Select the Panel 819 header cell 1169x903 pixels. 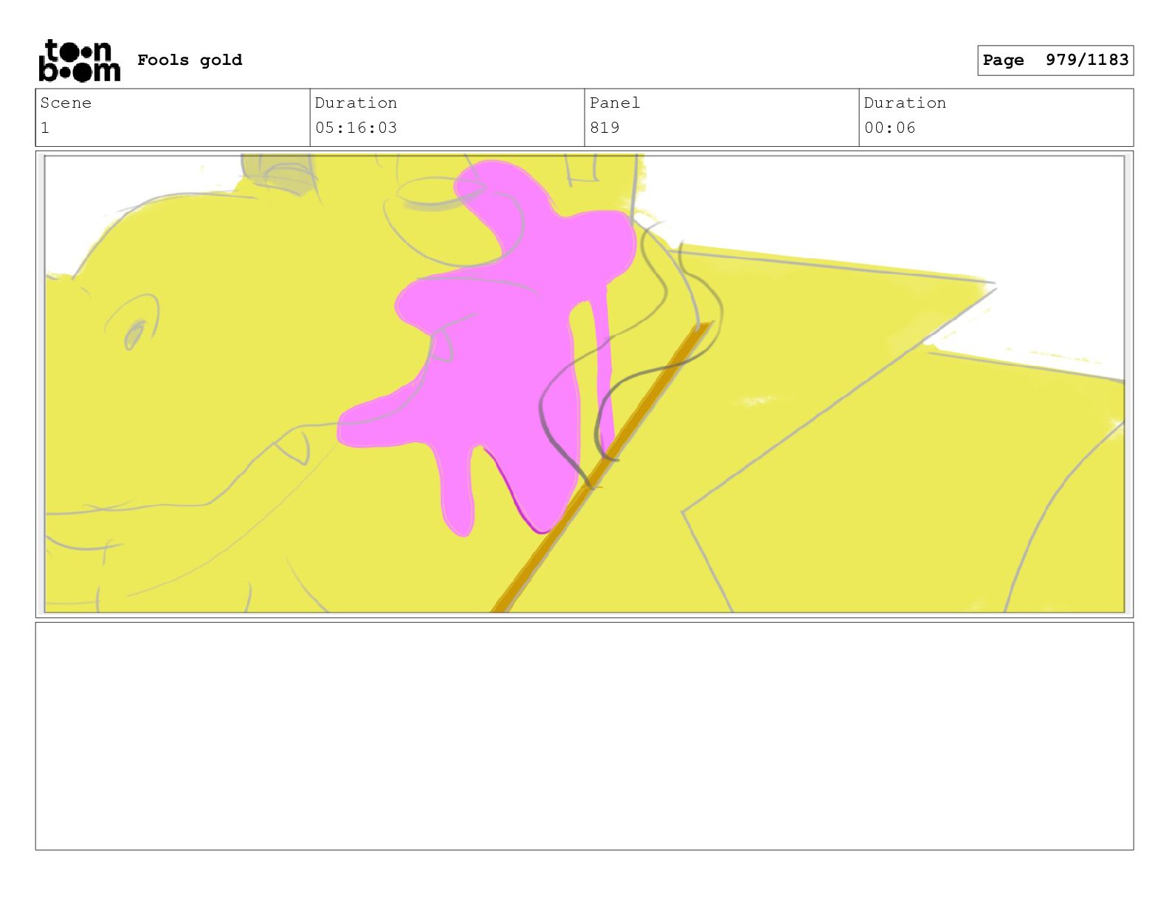coord(722,117)
